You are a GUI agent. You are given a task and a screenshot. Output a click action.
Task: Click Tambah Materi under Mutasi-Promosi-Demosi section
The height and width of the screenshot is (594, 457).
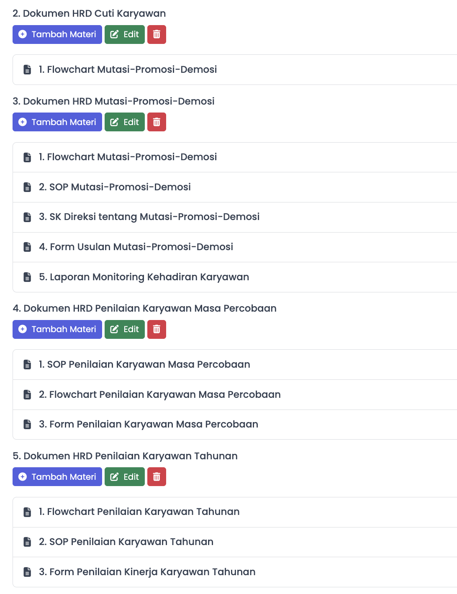point(57,122)
